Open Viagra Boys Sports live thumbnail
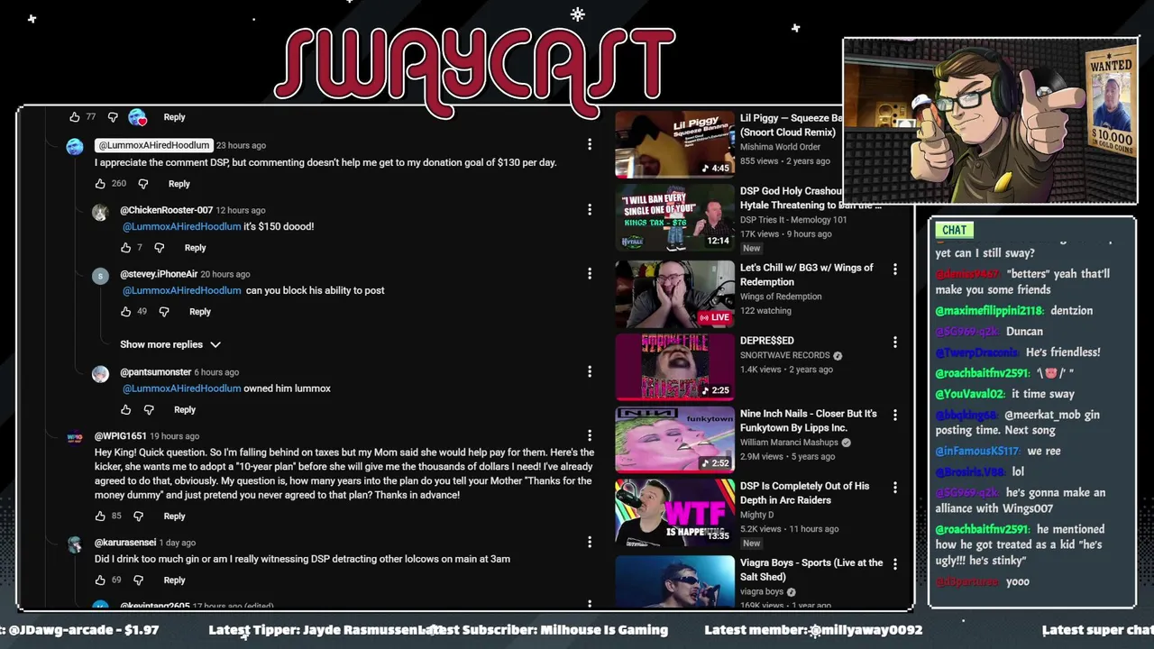The height and width of the screenshot is (649, 1154). coord(674,581)
